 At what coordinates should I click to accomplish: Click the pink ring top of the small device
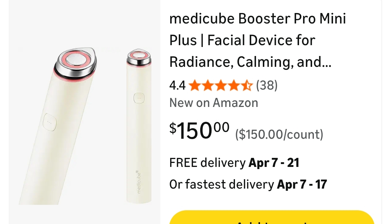coord(139,55)
